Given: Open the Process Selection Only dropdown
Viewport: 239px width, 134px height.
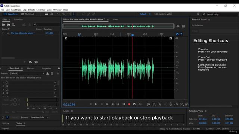Looking at the screenshot, I should click(x=39, y=118).
